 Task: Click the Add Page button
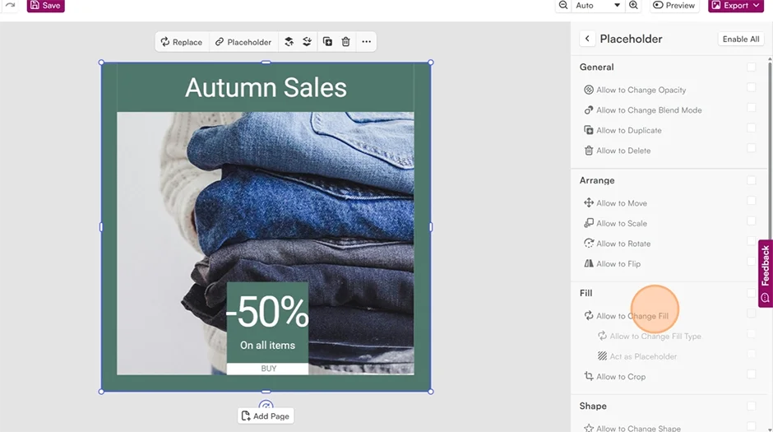click(266, 416)
